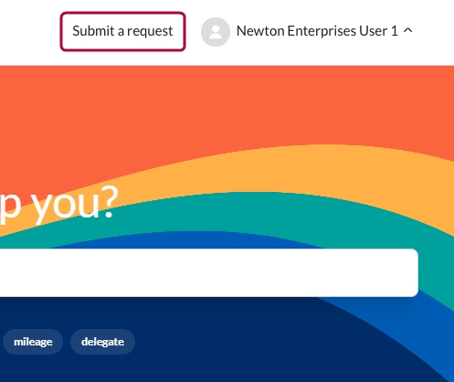This screenshot has height=382, width=454.
Task: Click the upward caret next to username
Action: (x=407, y=30)
